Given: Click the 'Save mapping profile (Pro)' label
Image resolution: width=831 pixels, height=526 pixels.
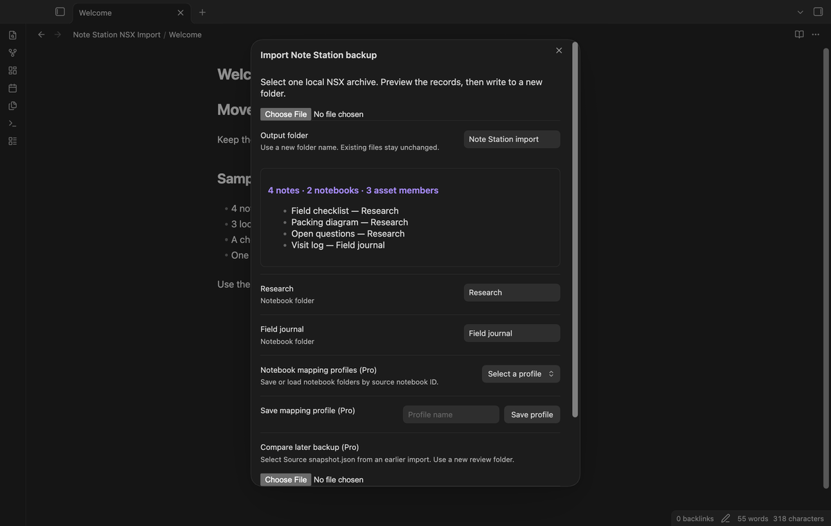Looking at the screenshot, I should (x=307, y=410).
